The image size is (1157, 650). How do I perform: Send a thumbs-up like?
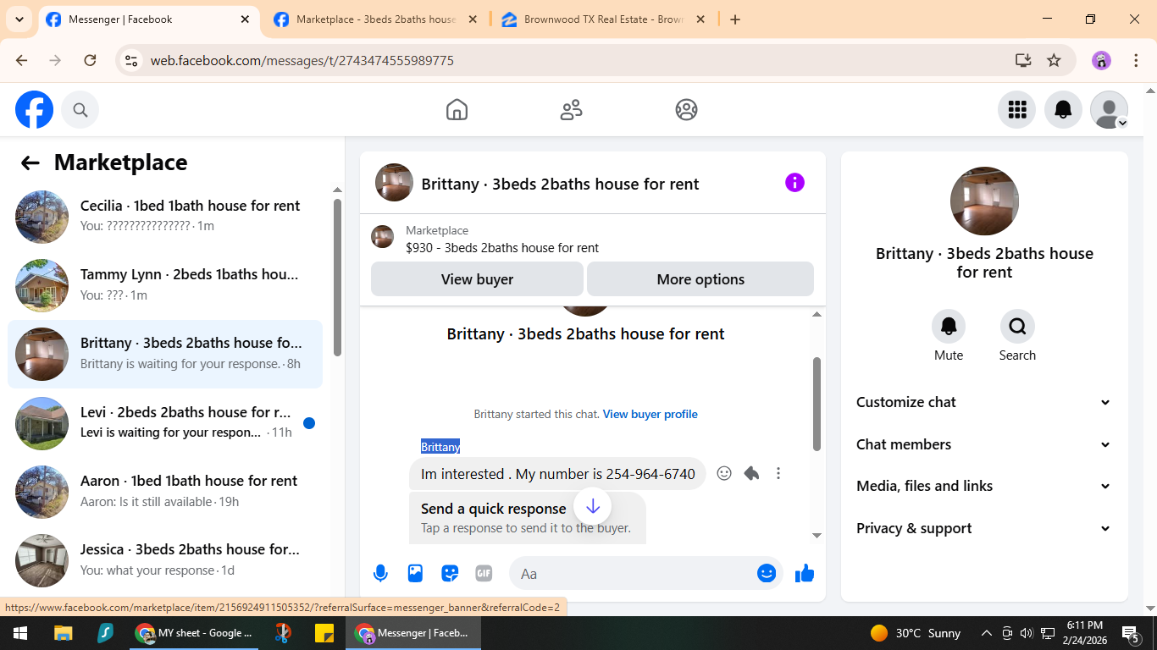(805, 574)
